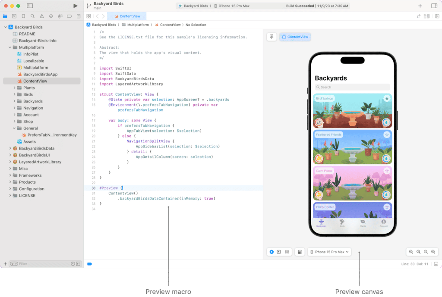Click the plus Library button in toolbar
442x297 pixels.
[420, 6]
